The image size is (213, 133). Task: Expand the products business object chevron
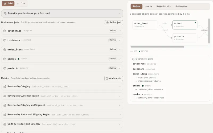(120, 68)
